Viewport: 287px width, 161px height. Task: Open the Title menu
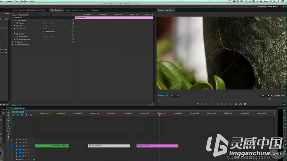tap(16, 1)
